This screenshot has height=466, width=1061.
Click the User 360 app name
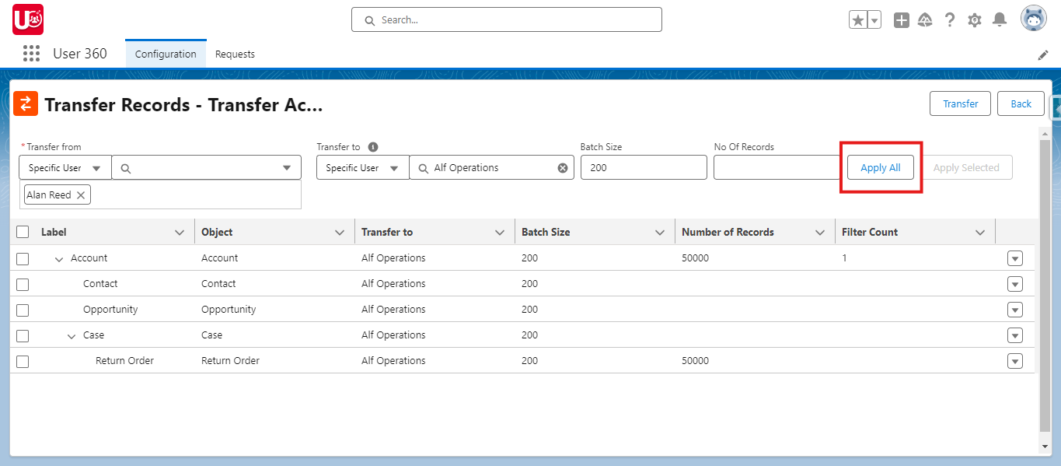click(80, 54)
